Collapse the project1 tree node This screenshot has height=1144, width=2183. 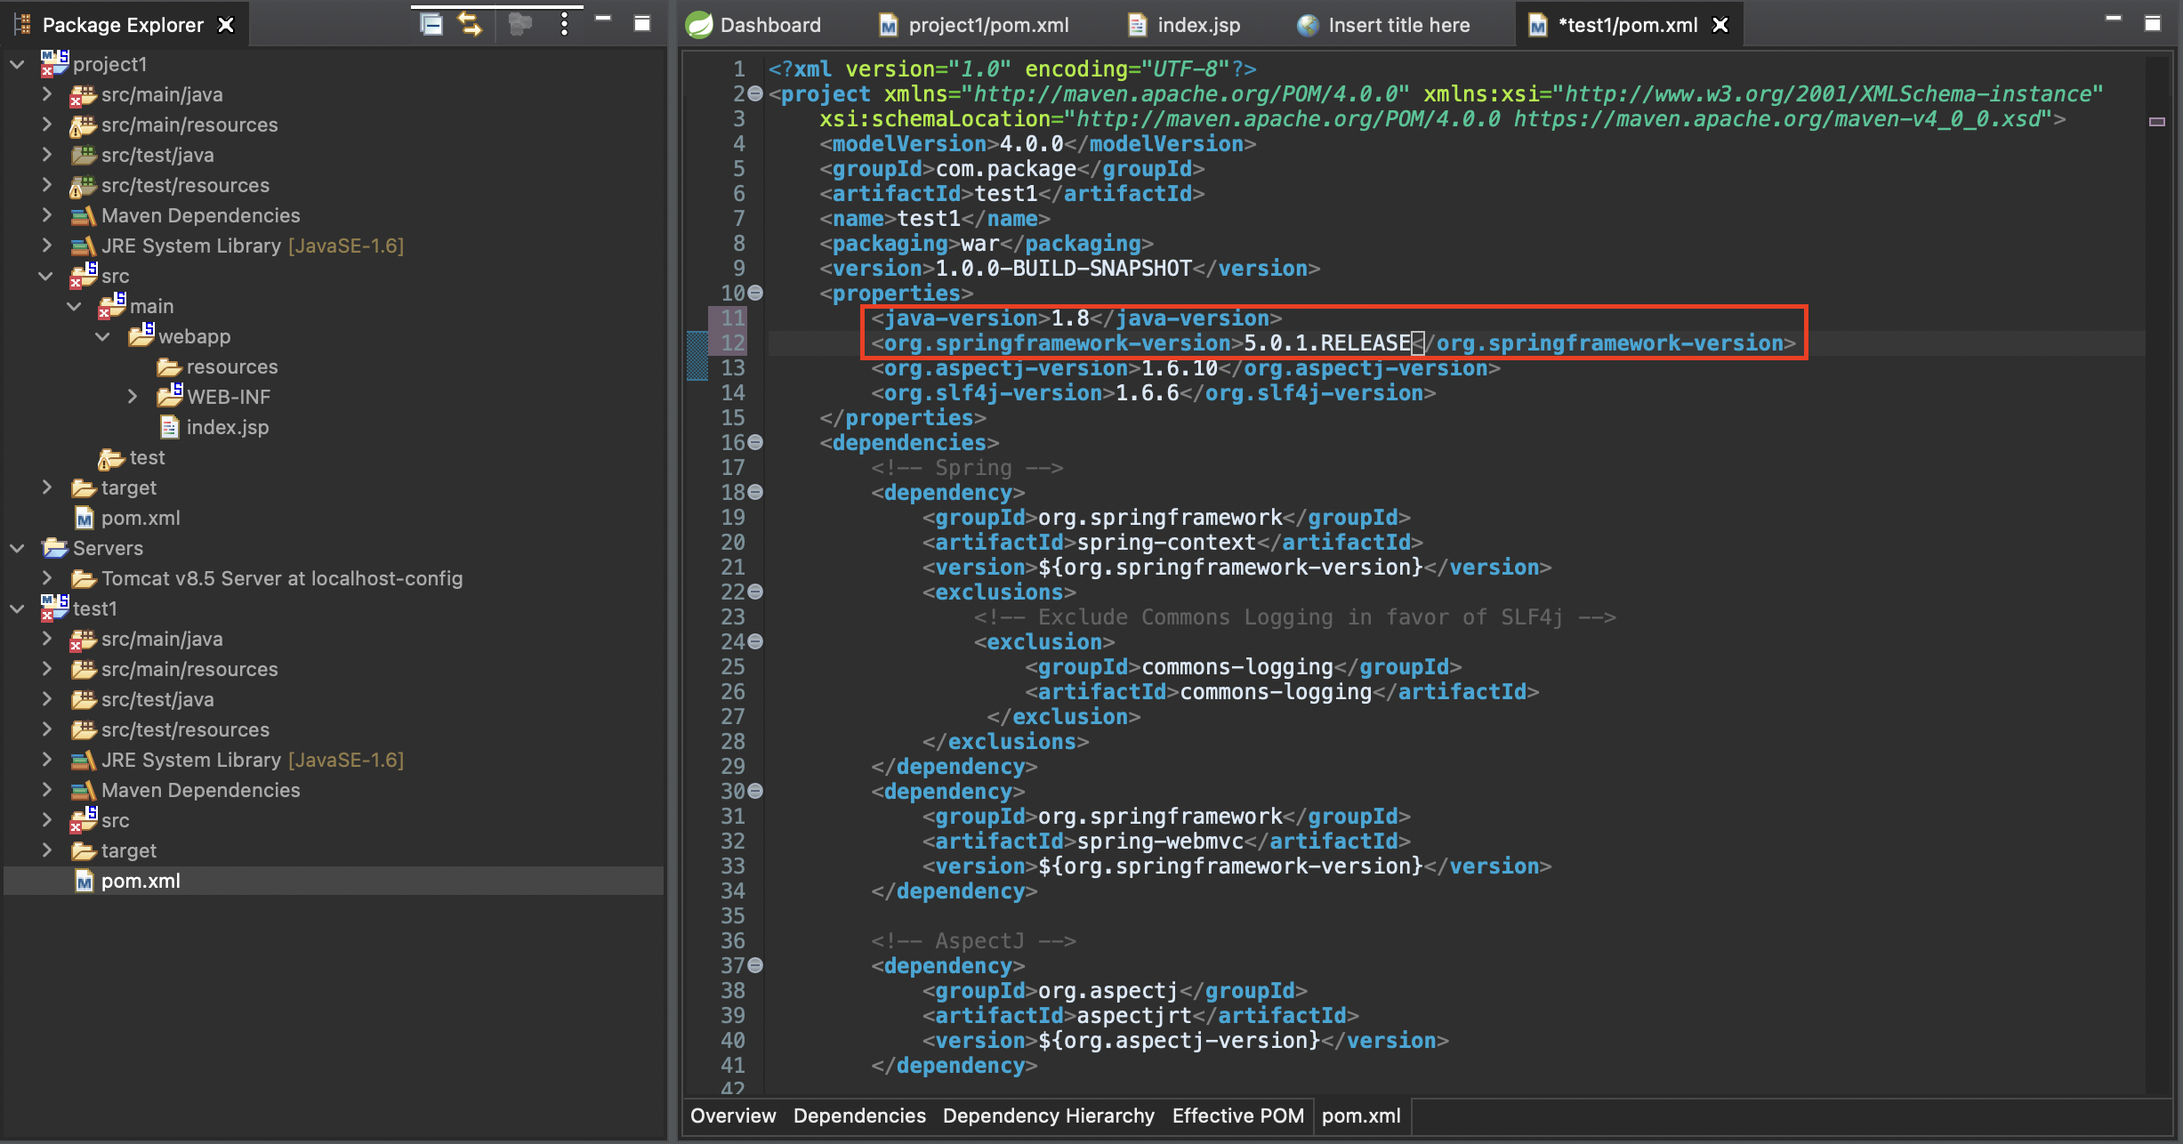click(x=17, y=64)
